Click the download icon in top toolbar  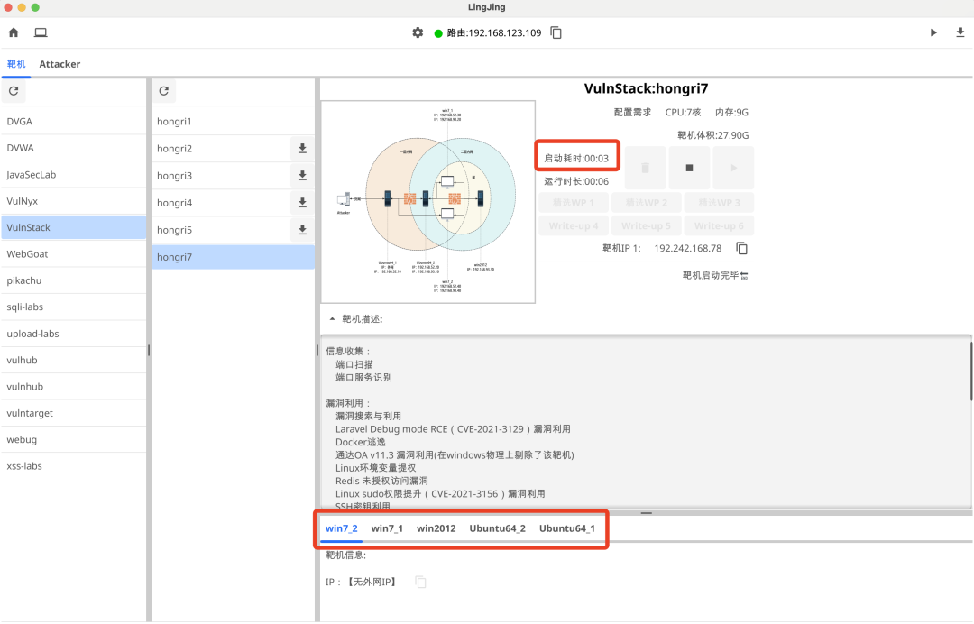(x=960, y=32)
